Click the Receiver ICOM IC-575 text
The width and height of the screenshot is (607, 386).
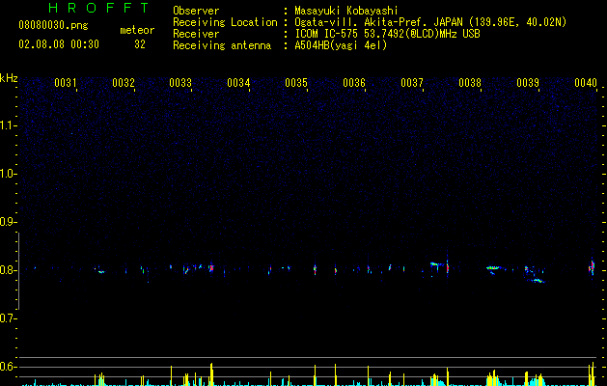(387, 34)
